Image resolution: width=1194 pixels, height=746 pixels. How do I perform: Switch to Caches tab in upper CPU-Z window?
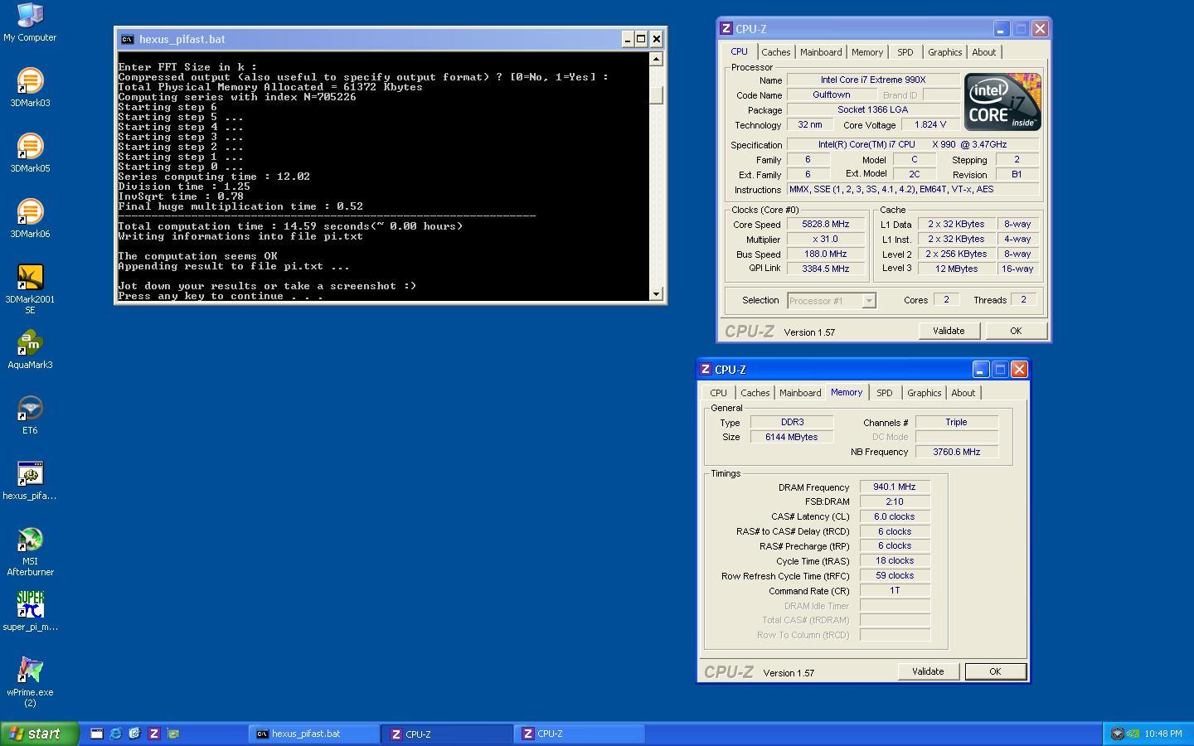(x=776, y=52)
